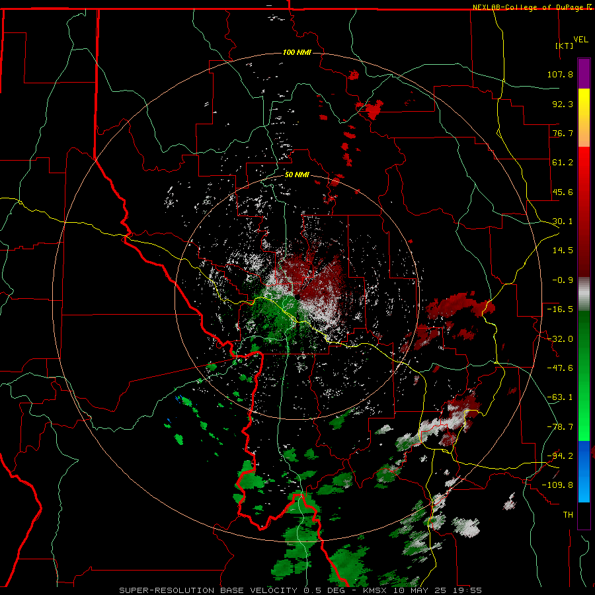Click the NEXLAB-College of DuPage watermark text
Viewport: 595px width, 595px height.
[528, 7]
